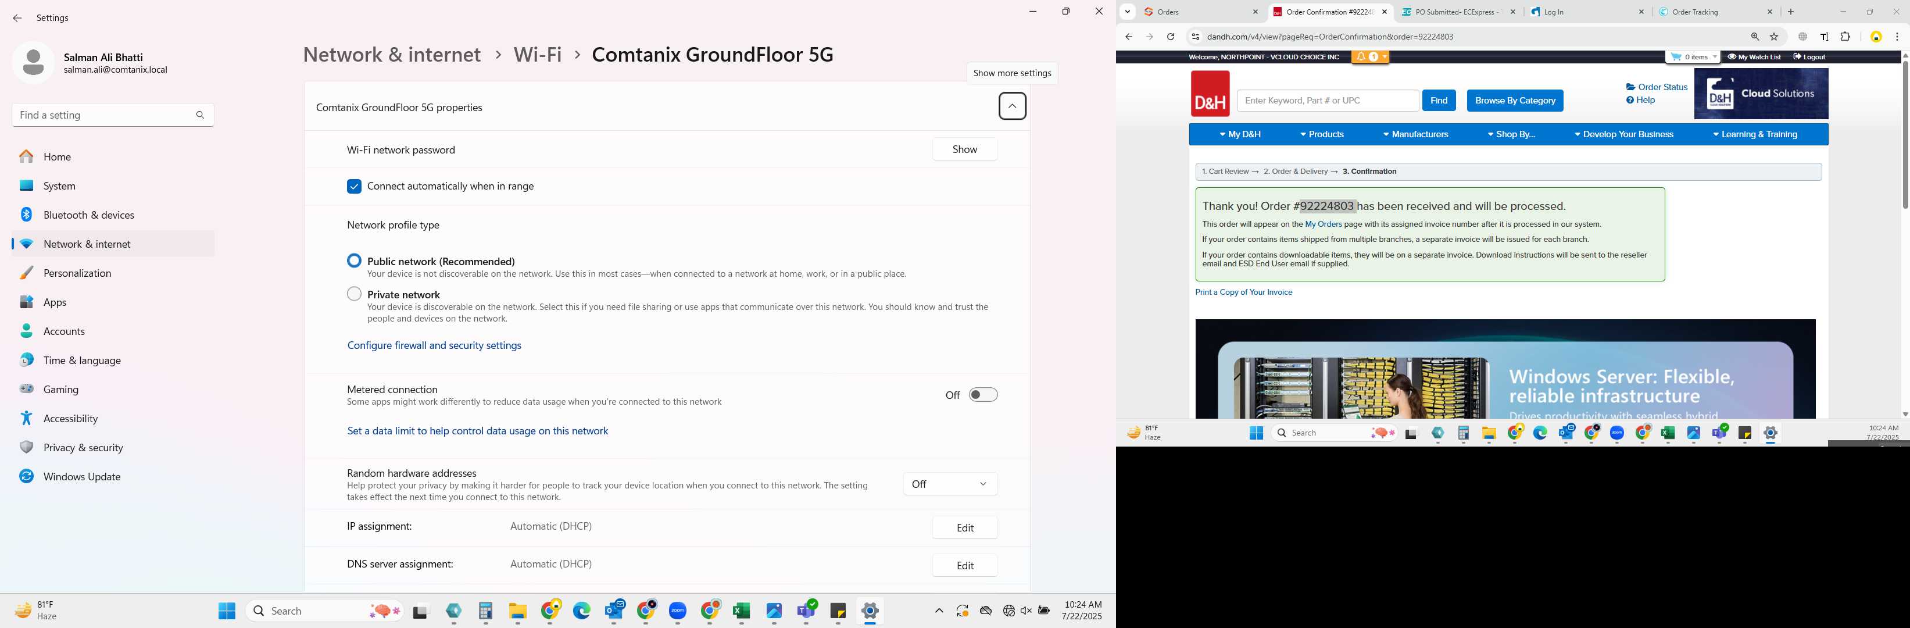Click the Find a setting search icon

200,115
